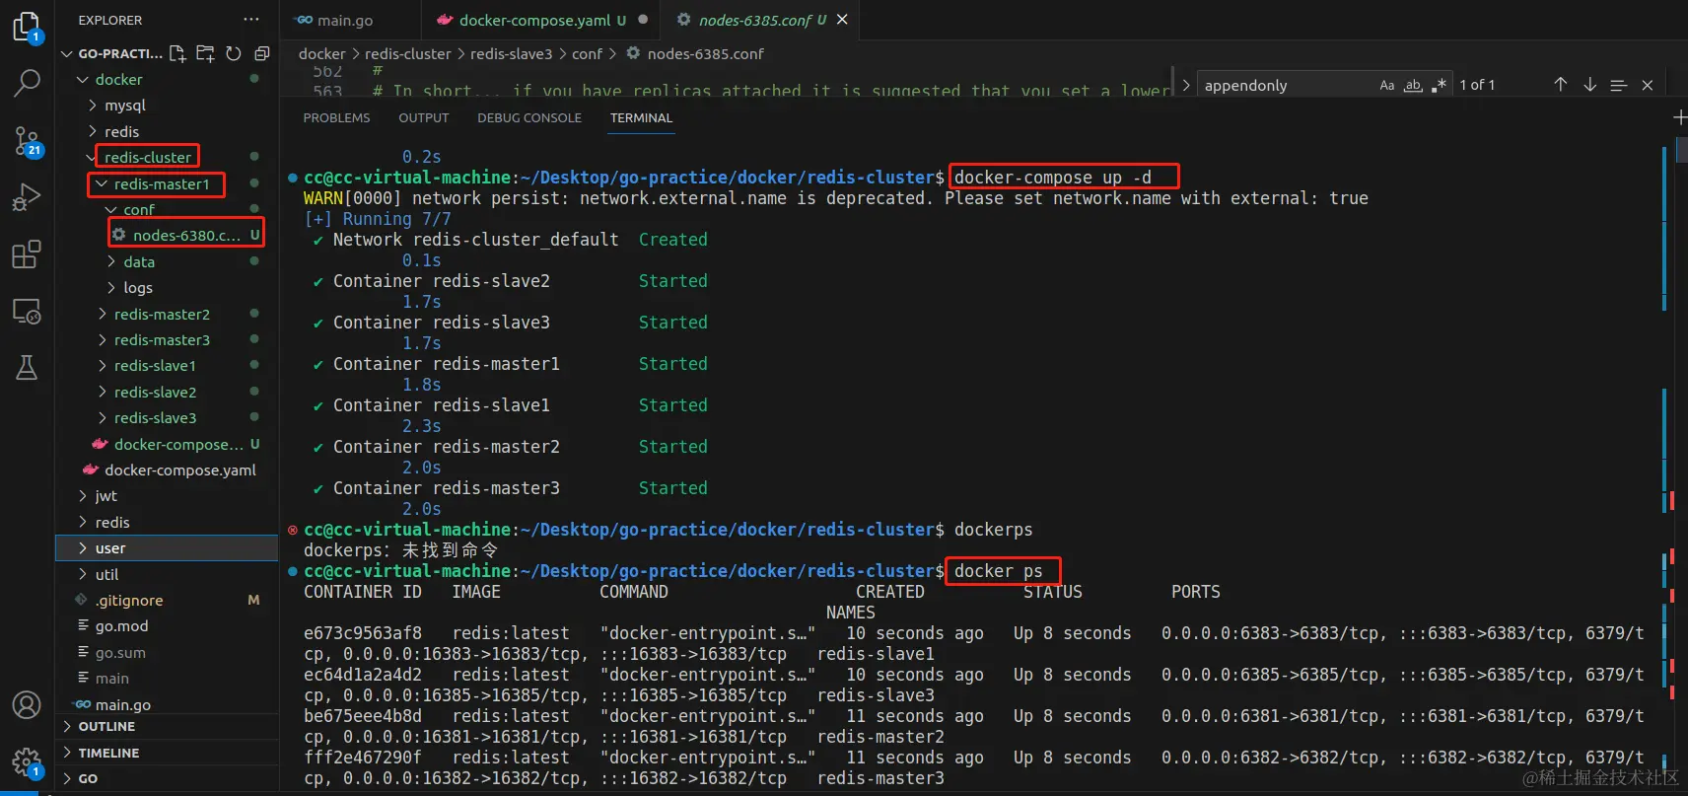The height and width of the screenshot is (796, 1688).
Task: Open the PROBLEMS panel tab
Action: pyautogui.click(x=336, y=117)
